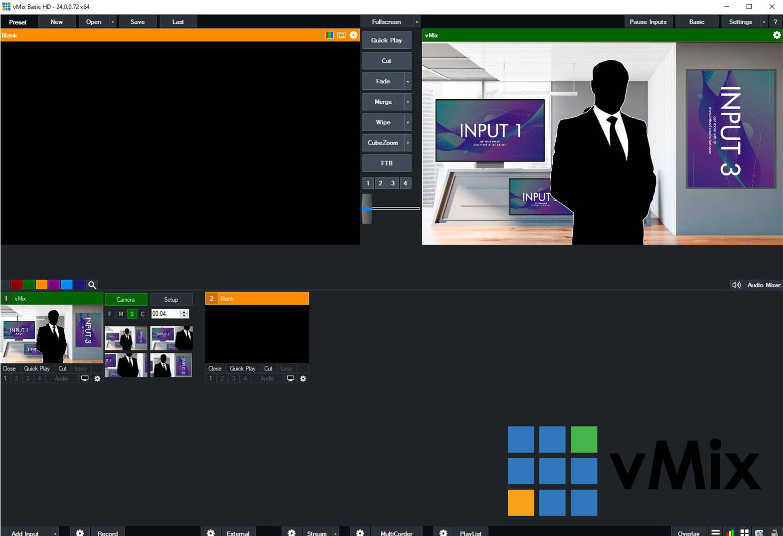Click the snapshot camera icon in bottom bar

click(759, 533)
